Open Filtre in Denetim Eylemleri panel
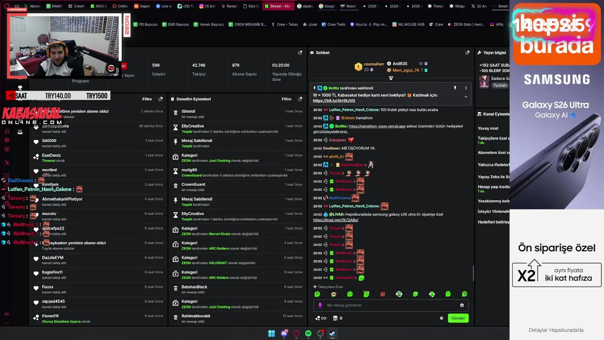This screenshot has height=340, width=604. click(x=286, y=99)
